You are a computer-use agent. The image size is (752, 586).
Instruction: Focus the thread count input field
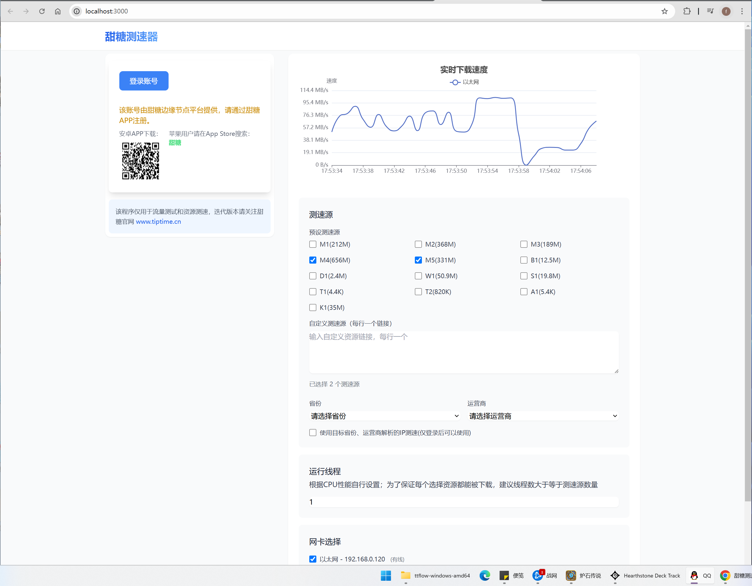pos(464,502)
